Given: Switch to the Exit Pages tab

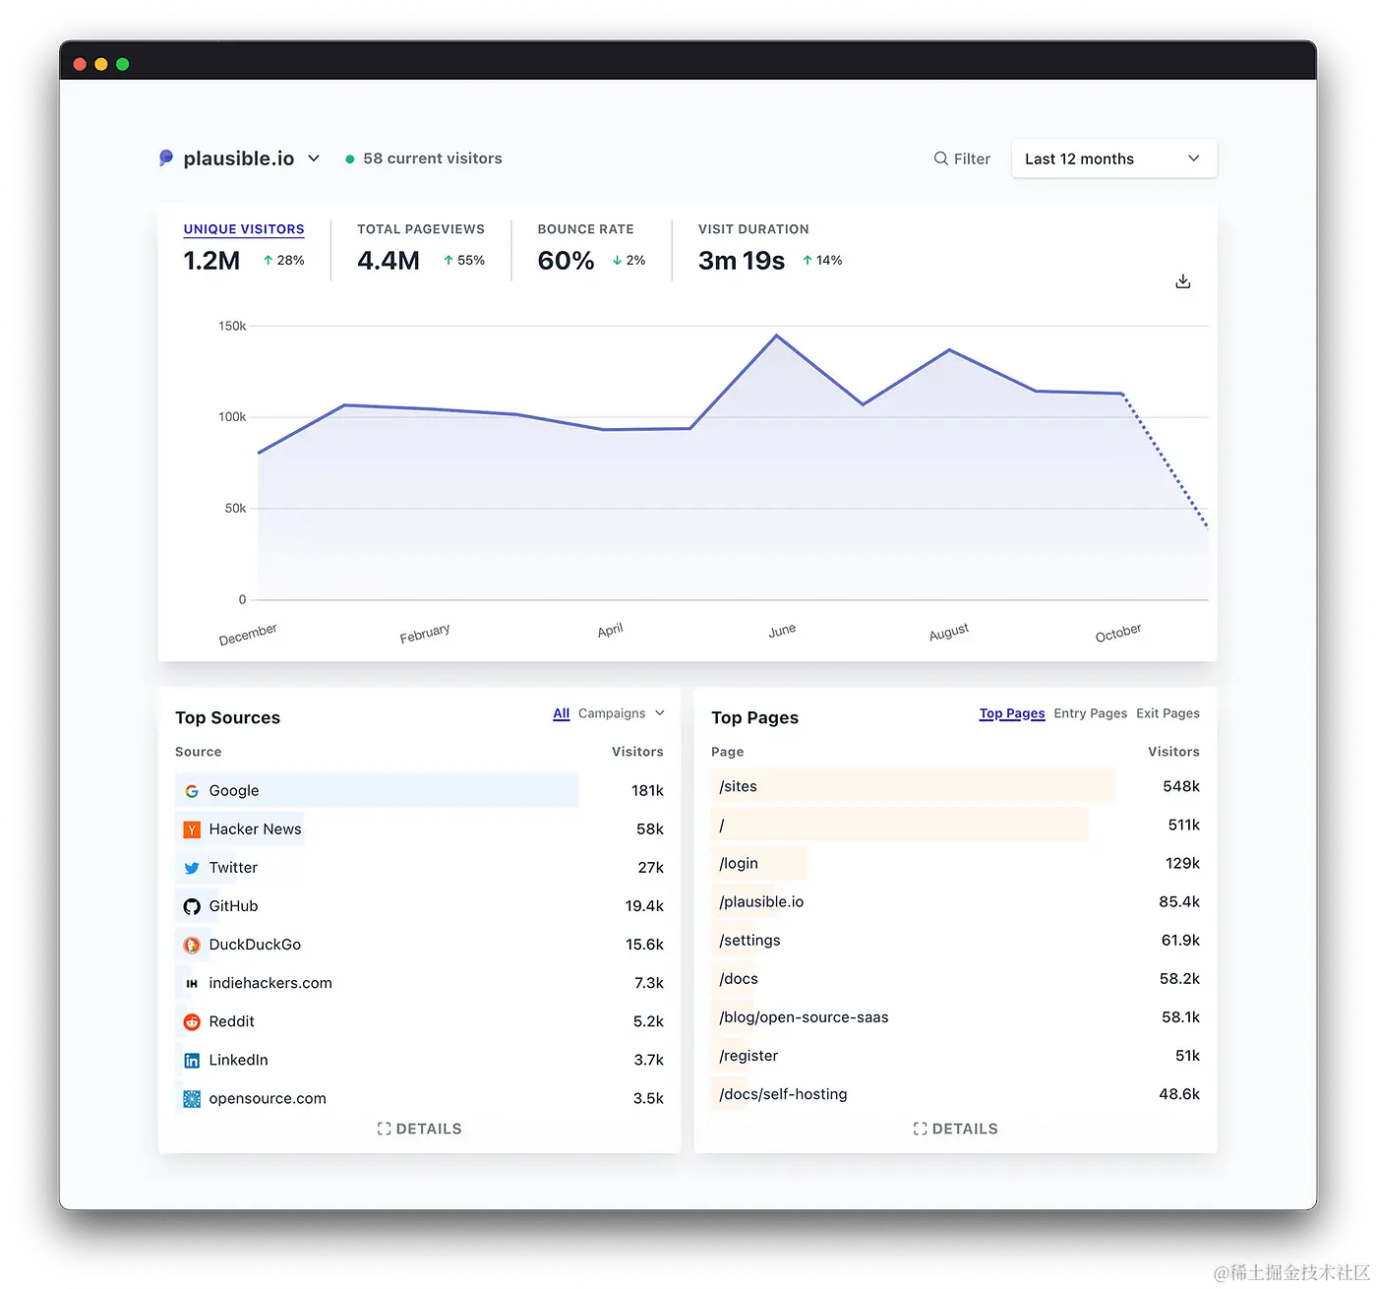Looking at the screenshot, I should tap(1167, 713).
